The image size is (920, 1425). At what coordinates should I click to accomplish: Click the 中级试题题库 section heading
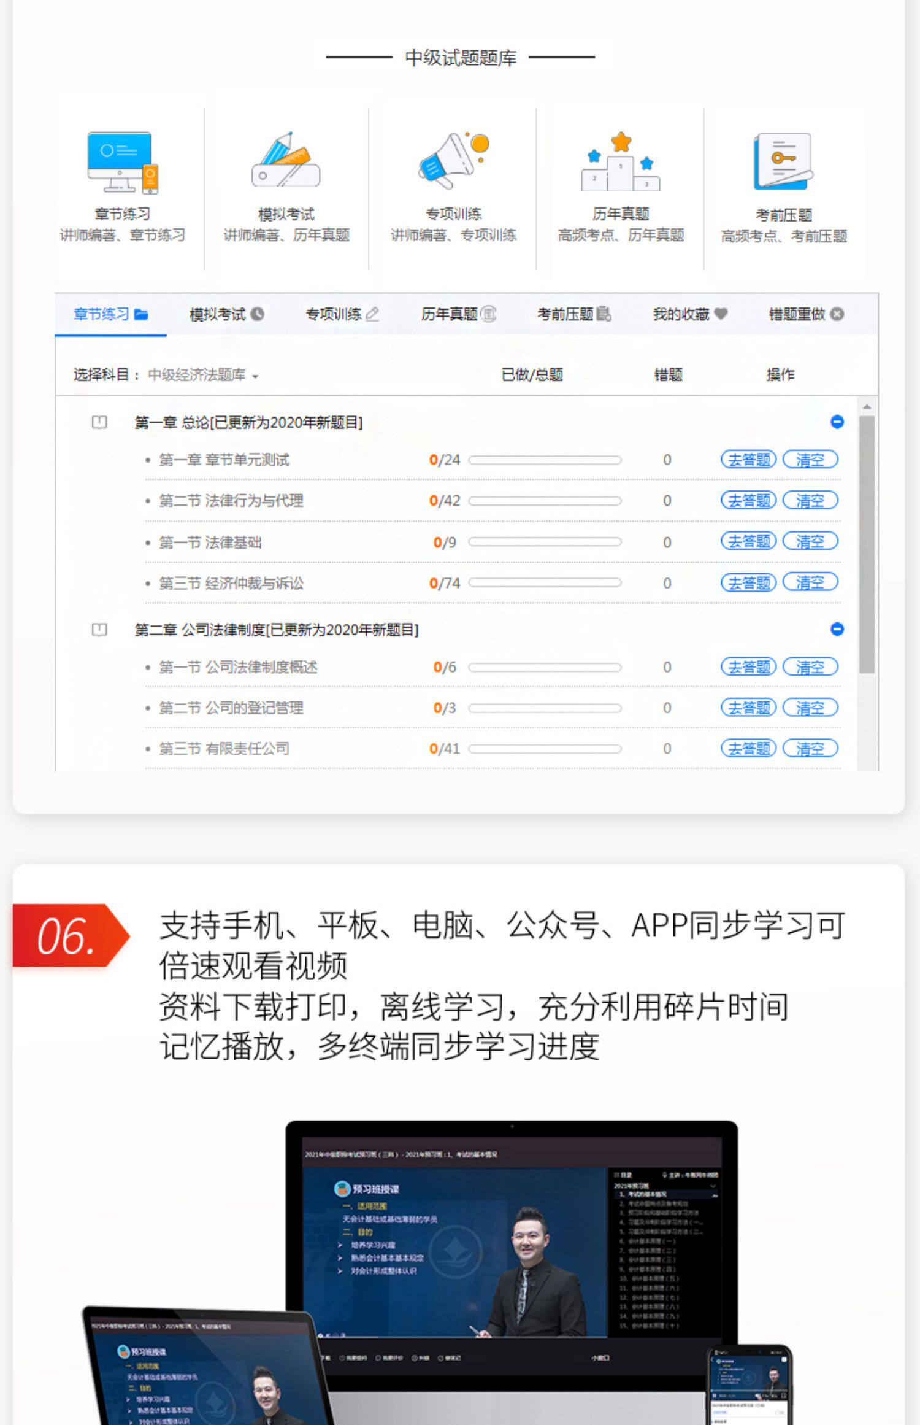(461, 58)
